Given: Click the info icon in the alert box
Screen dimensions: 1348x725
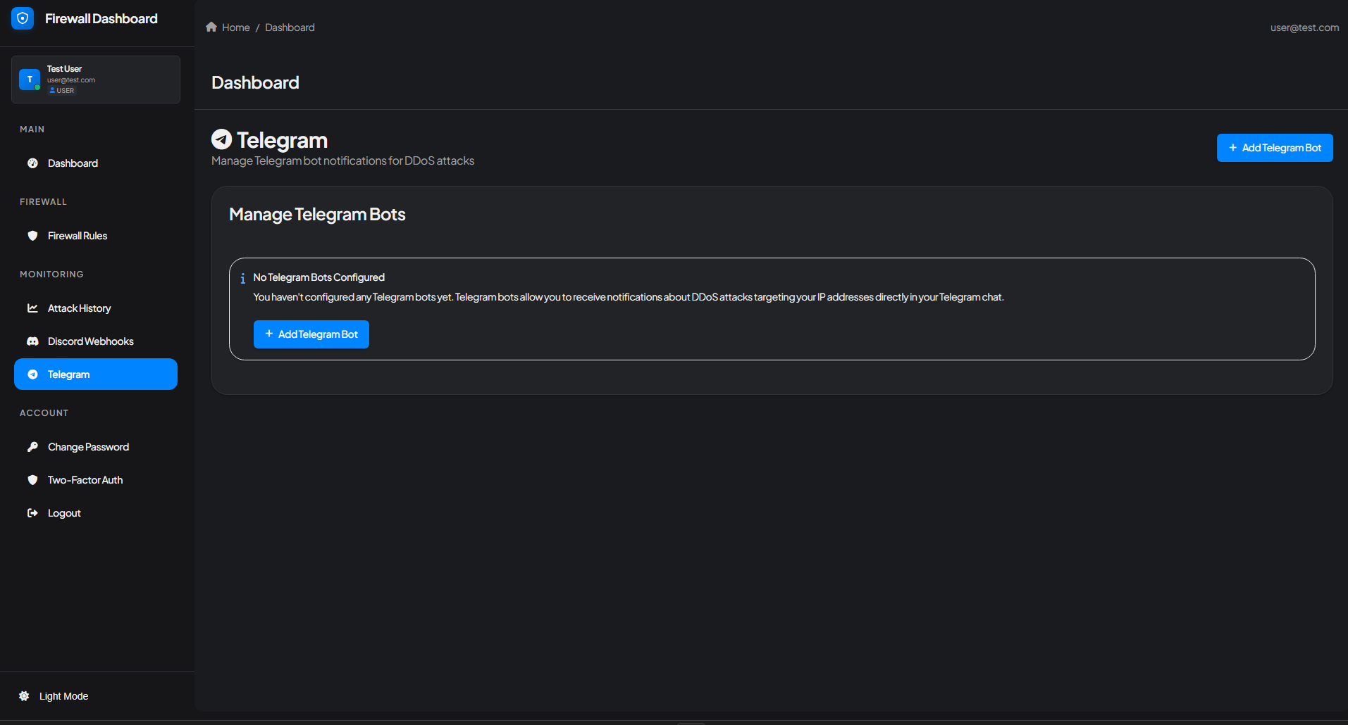Looking at the screenshot, I should pyautogui.click(x=243, y=279).
